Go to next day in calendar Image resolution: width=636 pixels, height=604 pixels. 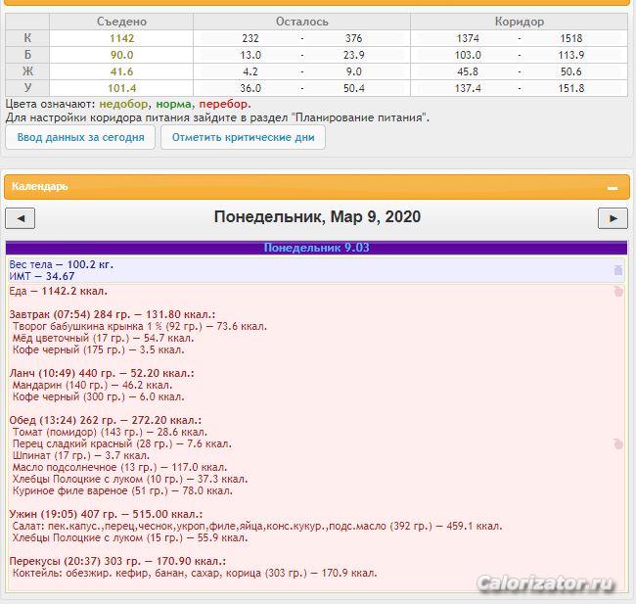613,218
